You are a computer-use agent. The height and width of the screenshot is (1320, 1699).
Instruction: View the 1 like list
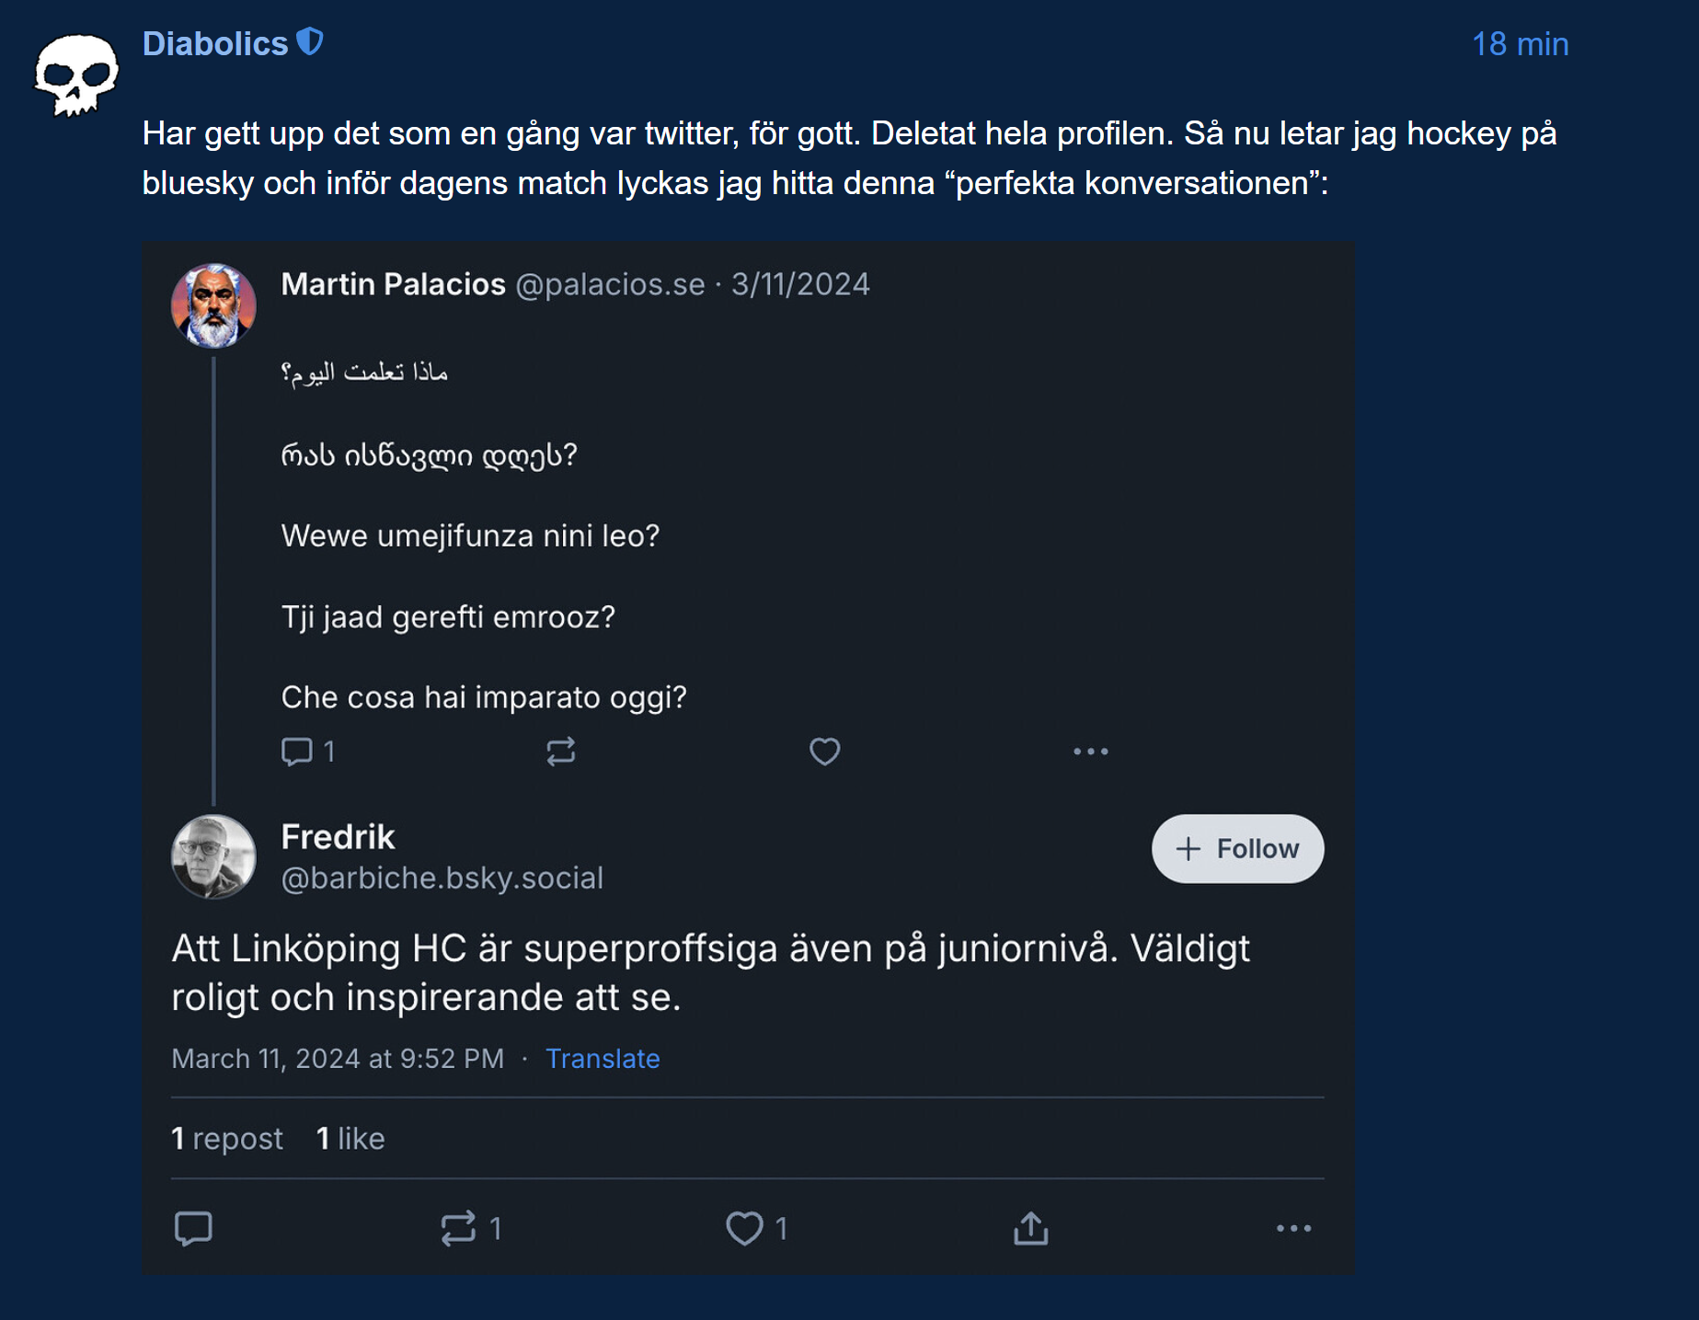pos(350,1139)
